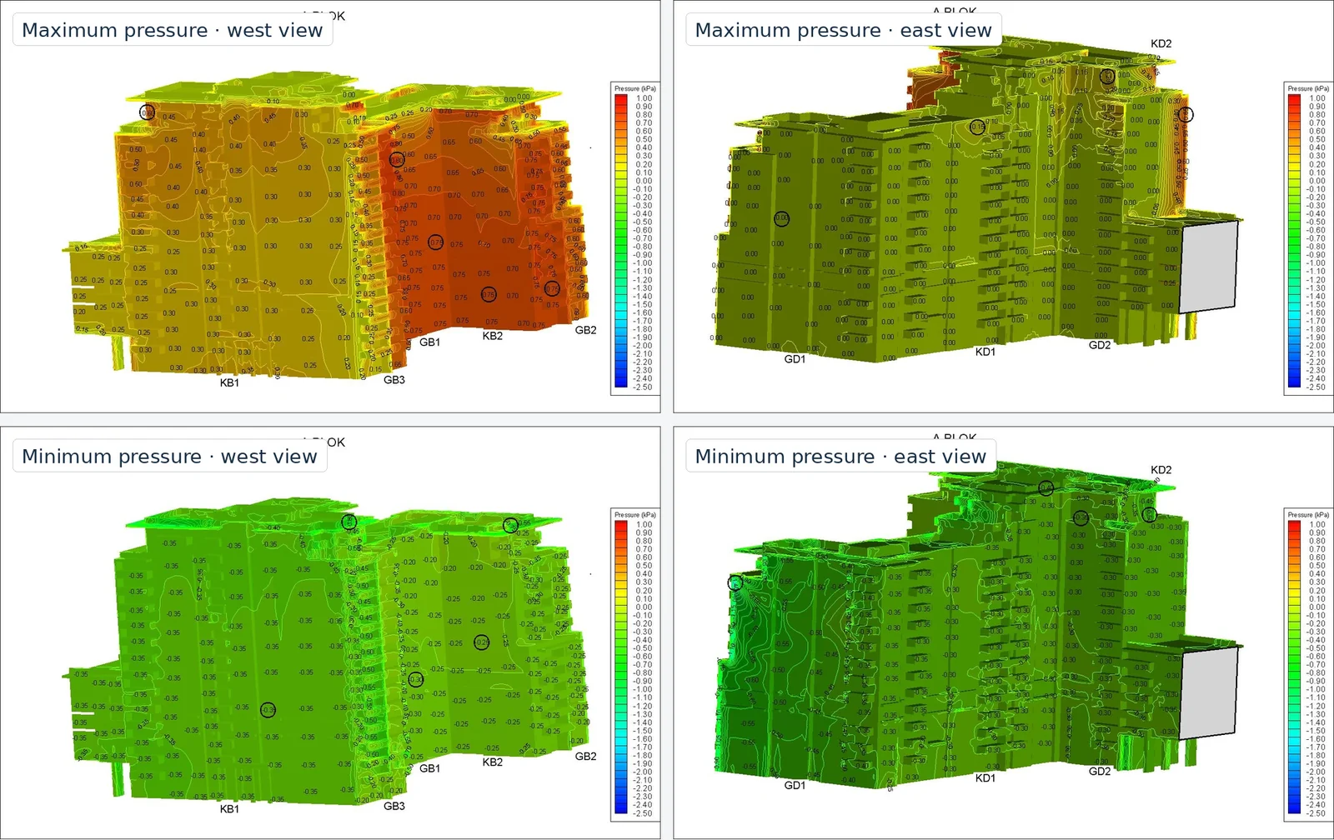The width and height of the screenshot is (1334, 840).
Task: Click label GB2 in minimum pressure west view
Action: 586,757
